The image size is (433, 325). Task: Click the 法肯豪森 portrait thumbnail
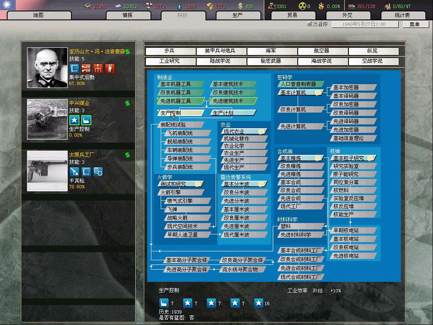(47, 68)
